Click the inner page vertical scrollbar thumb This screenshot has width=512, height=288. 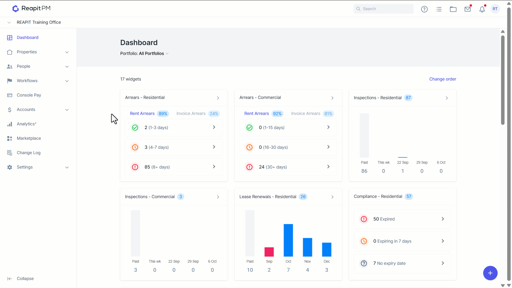pos(503,80)
